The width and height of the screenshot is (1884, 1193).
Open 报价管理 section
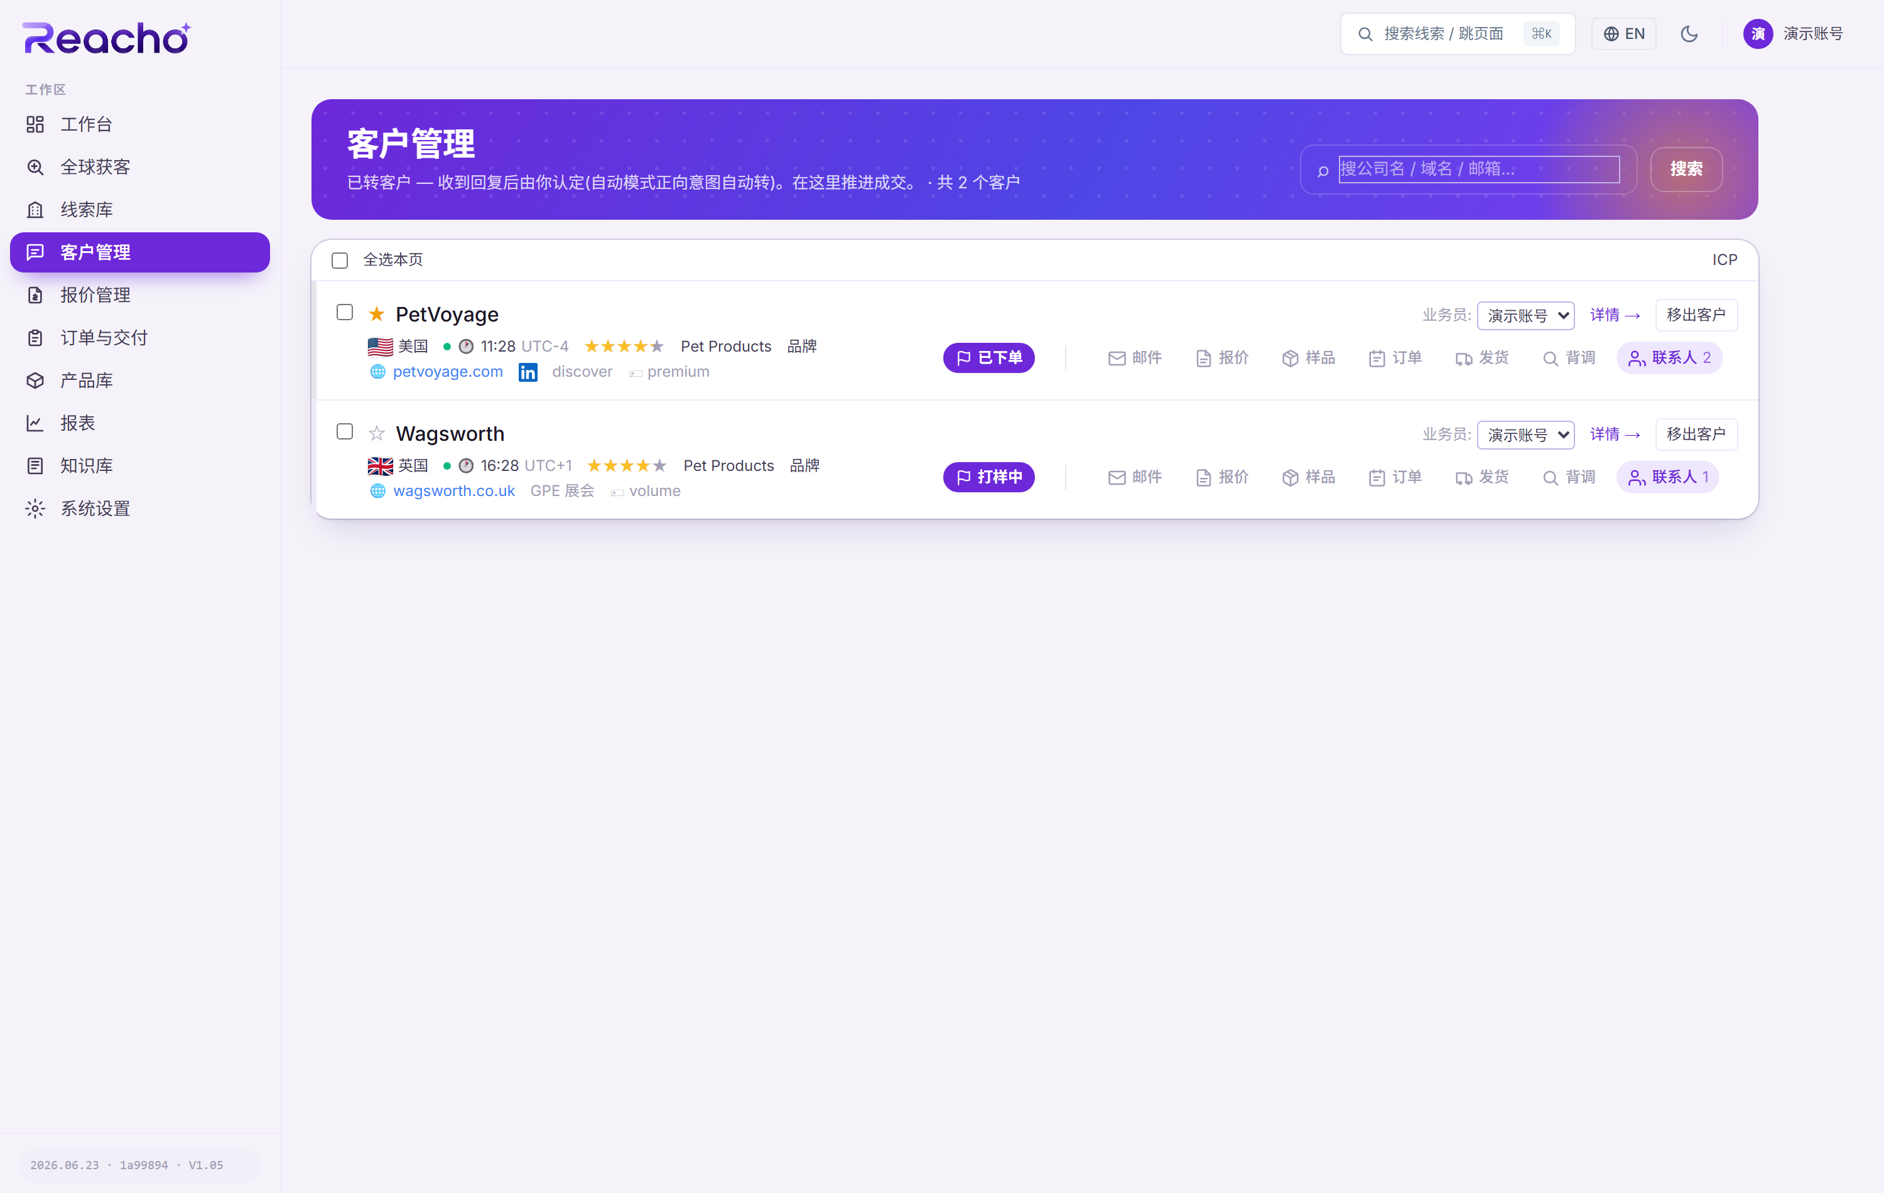(x=139, y=295)
